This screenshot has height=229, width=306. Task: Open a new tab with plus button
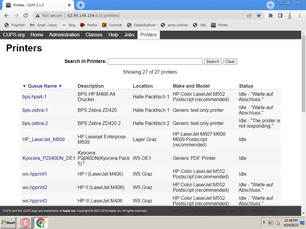tap(81, 5)
